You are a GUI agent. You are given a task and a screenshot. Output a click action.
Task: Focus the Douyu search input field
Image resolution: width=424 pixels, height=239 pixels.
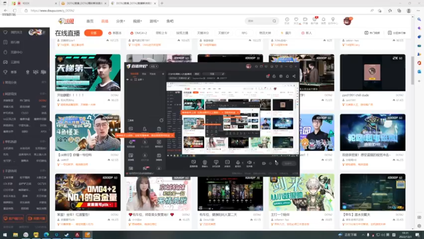point(259,21)
